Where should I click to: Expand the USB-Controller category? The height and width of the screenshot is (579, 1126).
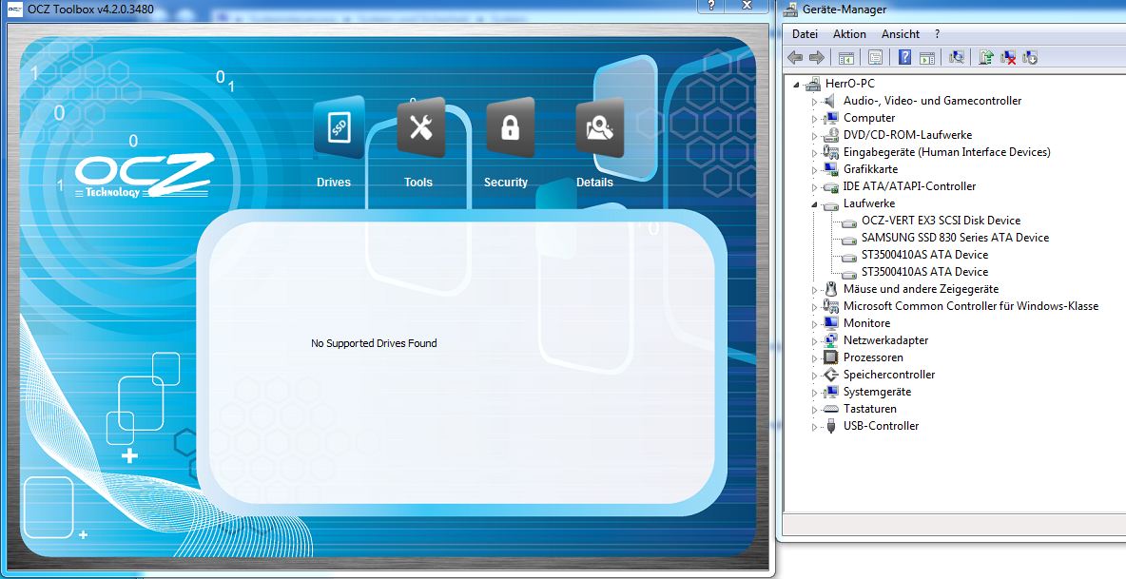click(x=814, y=427)
